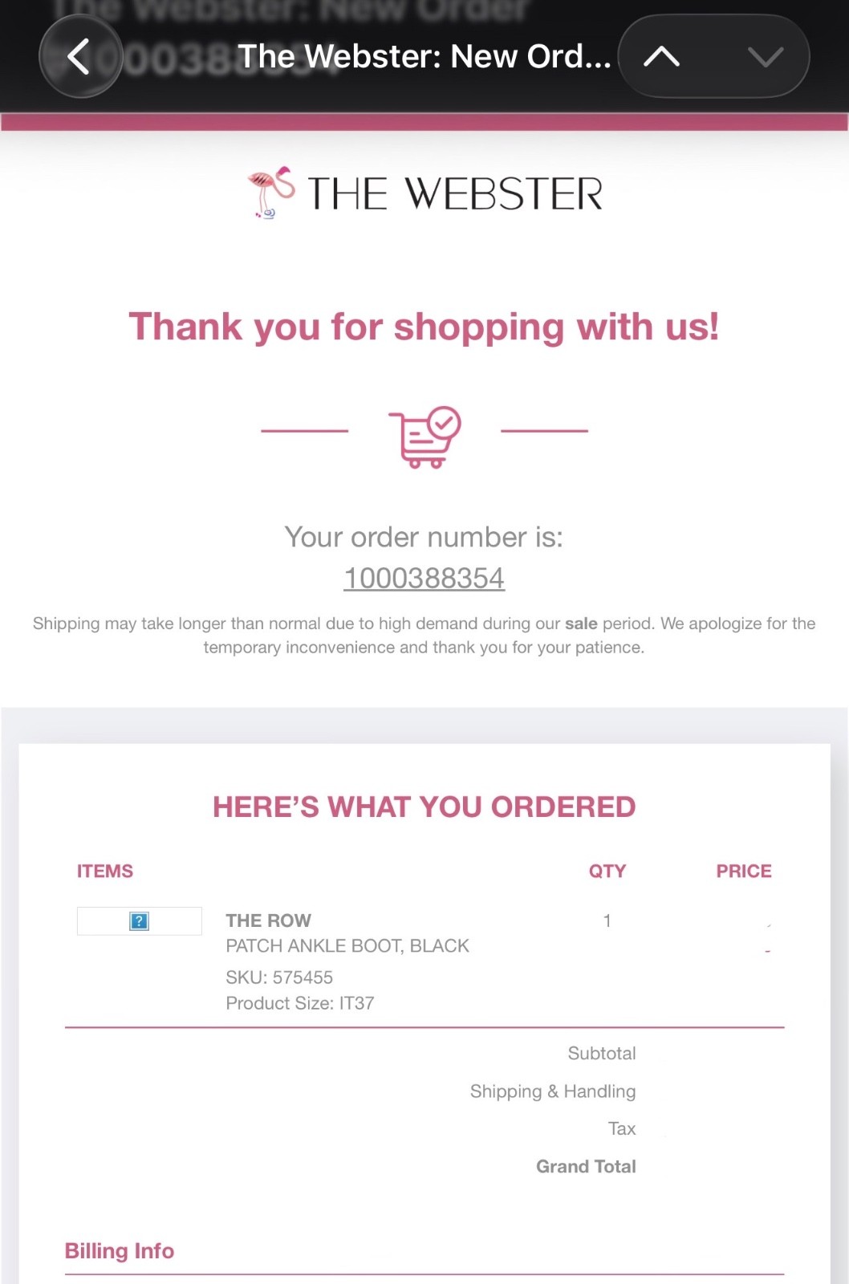The height and width of the screenshot is (1284, 849).
Task: Click the SKU: 575455 text
Action: click(278, 977)
